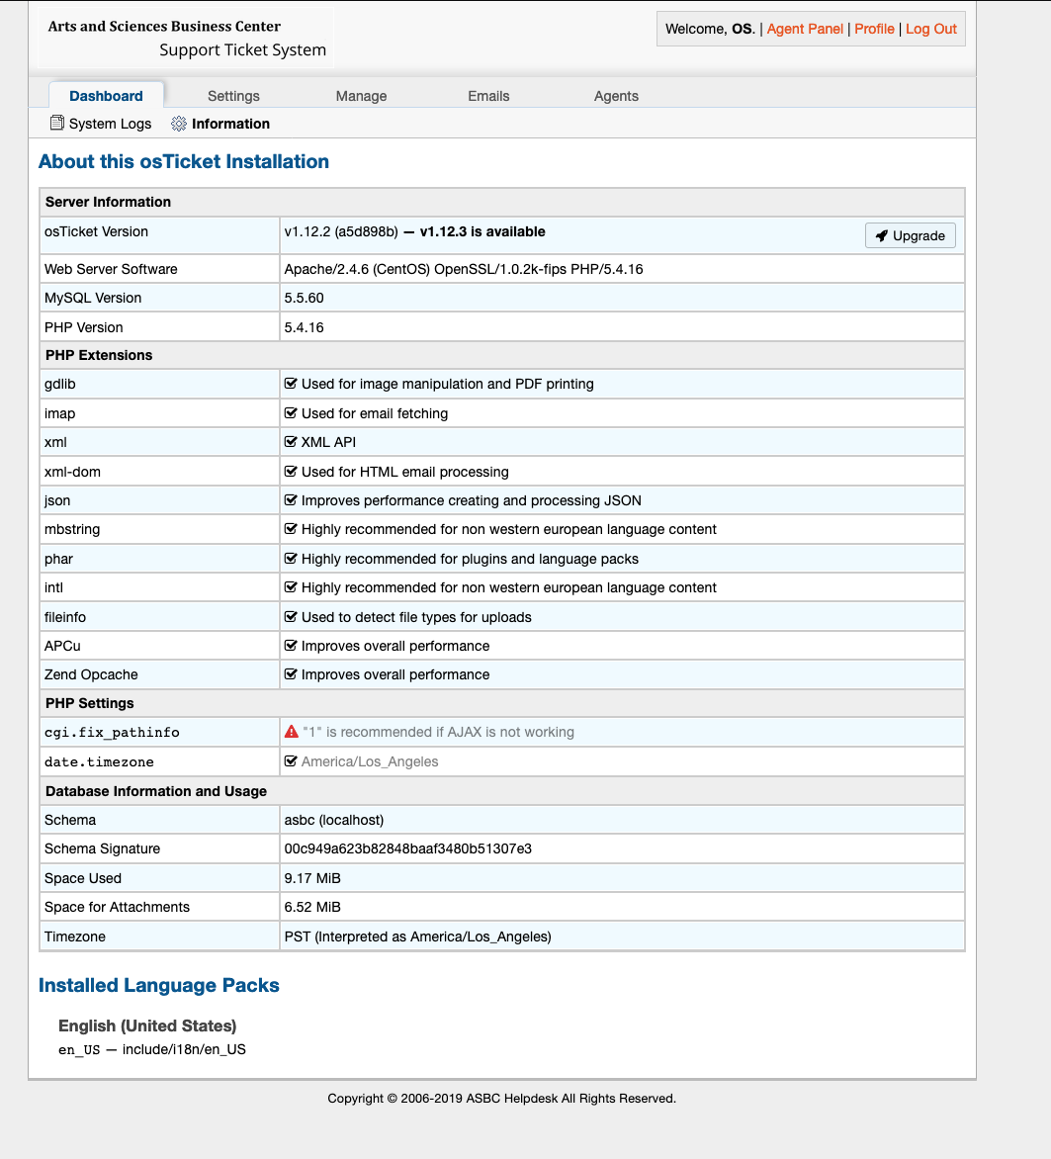Click the Support Ticket System logo
Viewport: 1051px width, 1159px height.
pyautogui.click(x=187, y=39)
